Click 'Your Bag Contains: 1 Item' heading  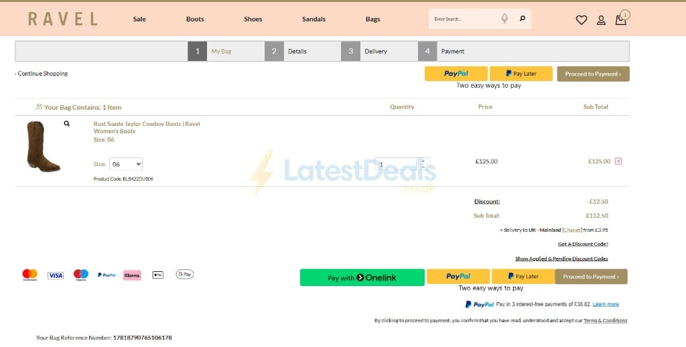(x=82, y=107)
